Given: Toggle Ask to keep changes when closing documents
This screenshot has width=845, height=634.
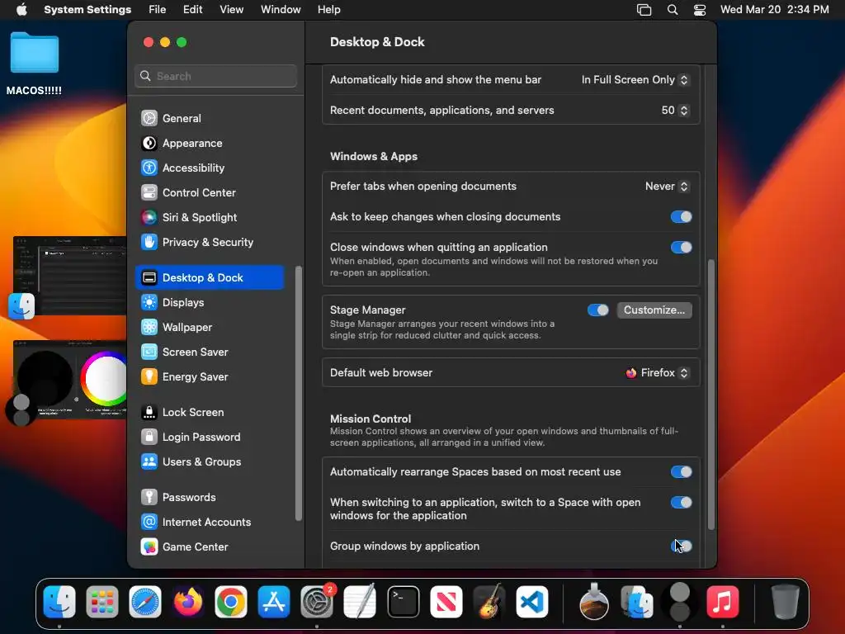Looking at the screenshot, I should coord(681,217).
